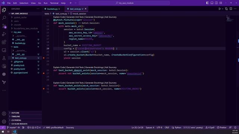The height and width of the screenshot is (134, 239).
Task: Open Explorer panel more actions ellipsis
Action: [x=38, y=9]
